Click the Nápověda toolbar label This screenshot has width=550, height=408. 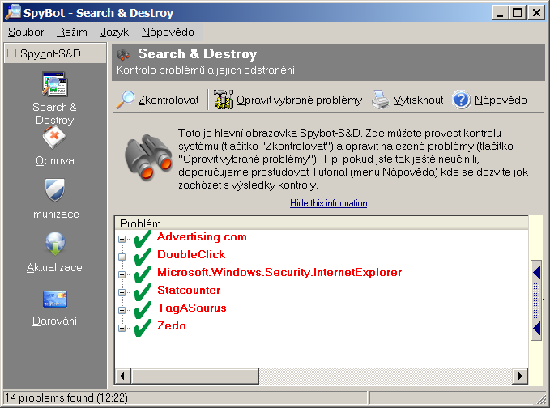coord(501,100)
